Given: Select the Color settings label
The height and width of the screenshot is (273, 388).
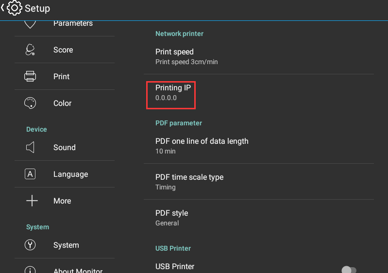Looking at the screenshot, I should (62, 103).
